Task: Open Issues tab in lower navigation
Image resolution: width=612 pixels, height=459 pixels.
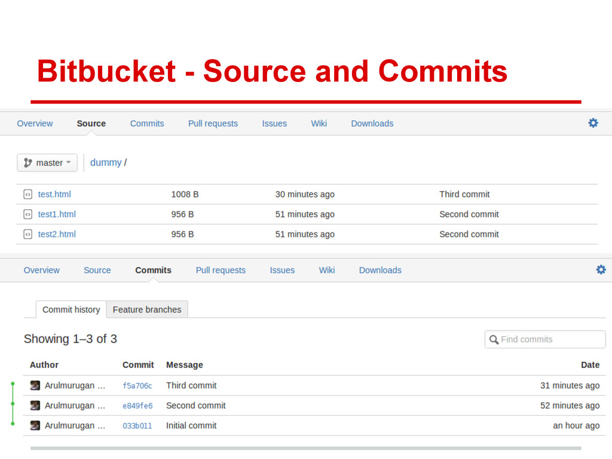Action: (x=282, y=270)
